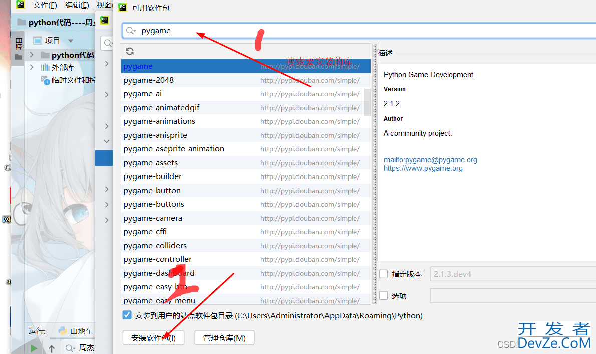Open the mailto:pygame@pygame.org link
Image resolution: width=596 pixels, height=354 pixels.
coord(430,160)
